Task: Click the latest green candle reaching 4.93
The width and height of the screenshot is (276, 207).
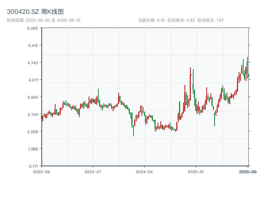Action: (x=247, y=68)
